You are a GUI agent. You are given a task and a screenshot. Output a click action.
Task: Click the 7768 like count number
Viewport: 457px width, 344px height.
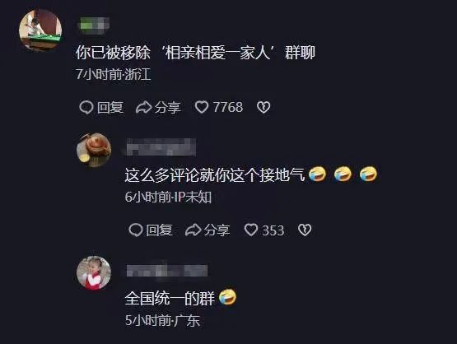pyautogui.click(x=228, y=107)
